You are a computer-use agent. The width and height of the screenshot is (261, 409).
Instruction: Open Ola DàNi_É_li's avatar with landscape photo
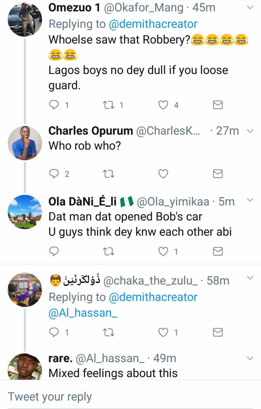click(25, 212)
